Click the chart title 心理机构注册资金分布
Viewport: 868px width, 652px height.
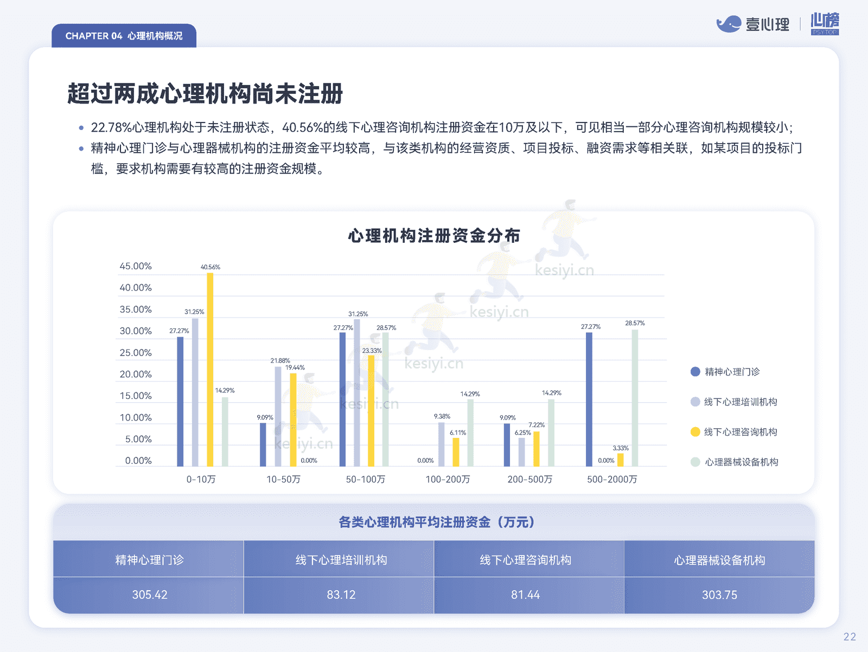click(434, 236)
